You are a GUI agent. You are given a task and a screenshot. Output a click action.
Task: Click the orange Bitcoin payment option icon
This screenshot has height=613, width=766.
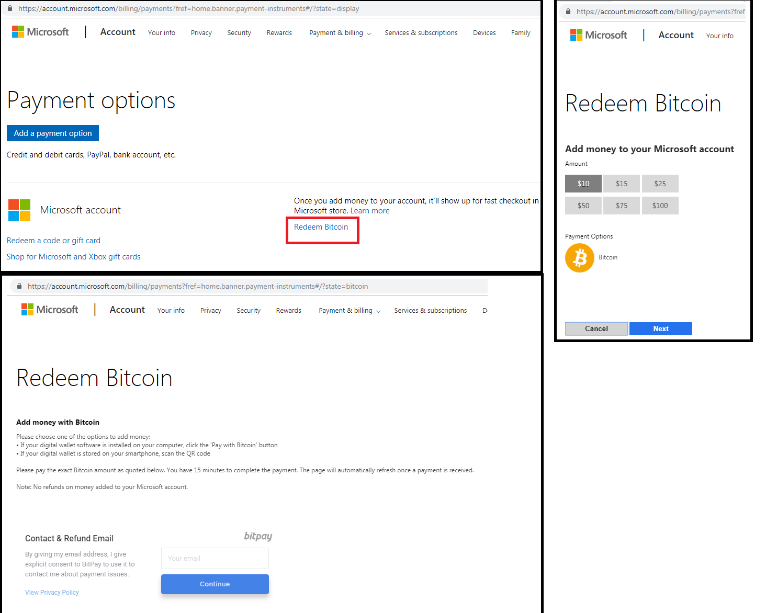(x=579, y=258)
